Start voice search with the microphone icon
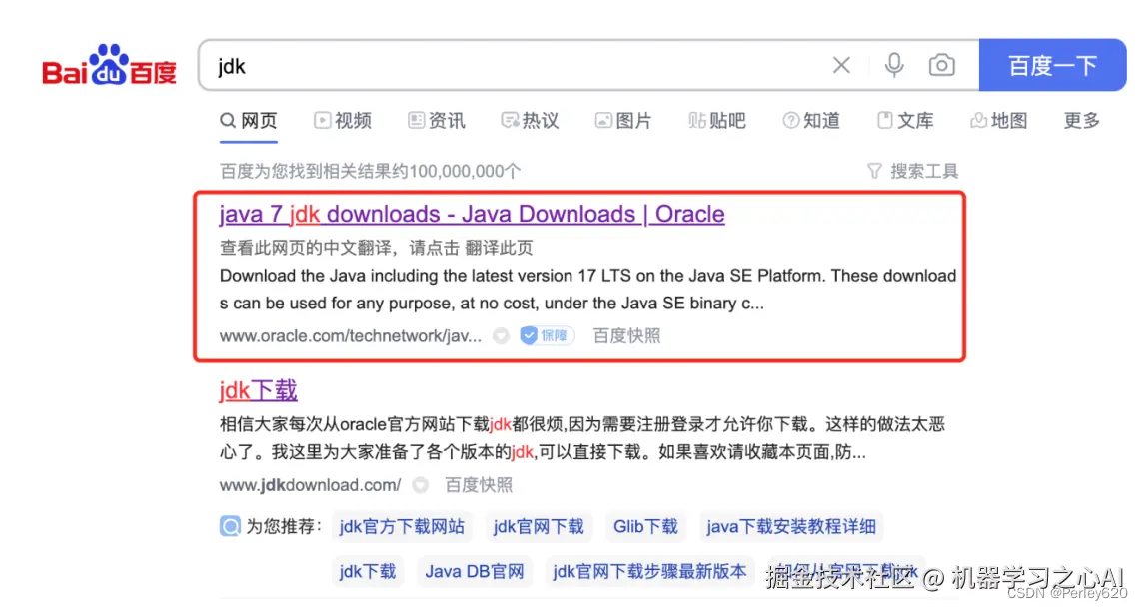The width and height of the screenshot is (1143, 610). click(894, 65)
